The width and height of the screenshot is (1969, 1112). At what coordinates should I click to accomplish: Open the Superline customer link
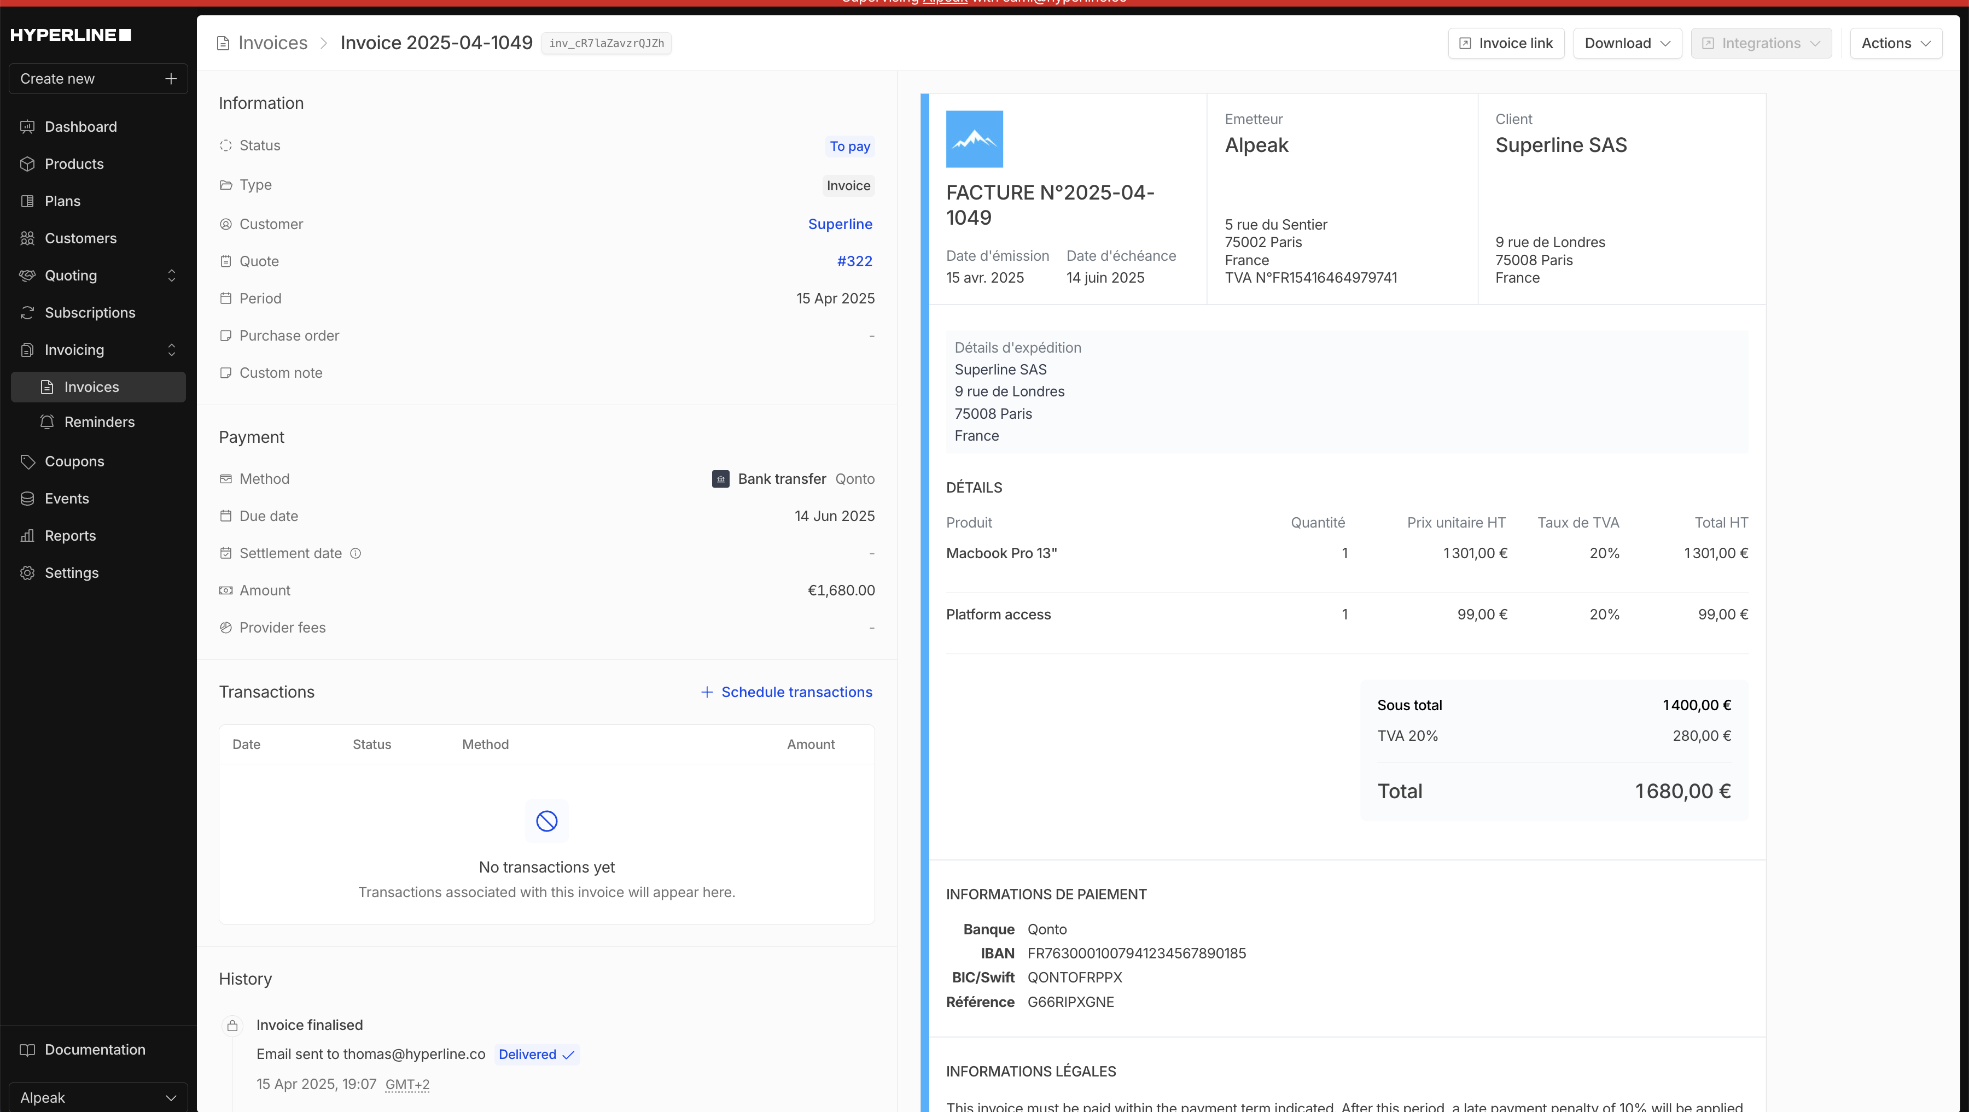840,224
